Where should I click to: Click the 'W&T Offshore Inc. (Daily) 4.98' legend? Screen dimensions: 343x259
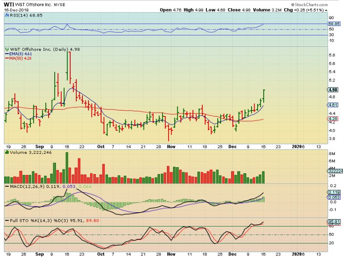[x=45, y=49]
